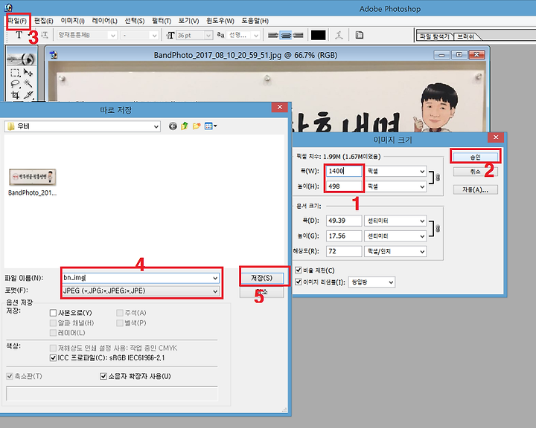Click the '주석(A)' checkbox
The image size is (536, 428).
[120, 313]
